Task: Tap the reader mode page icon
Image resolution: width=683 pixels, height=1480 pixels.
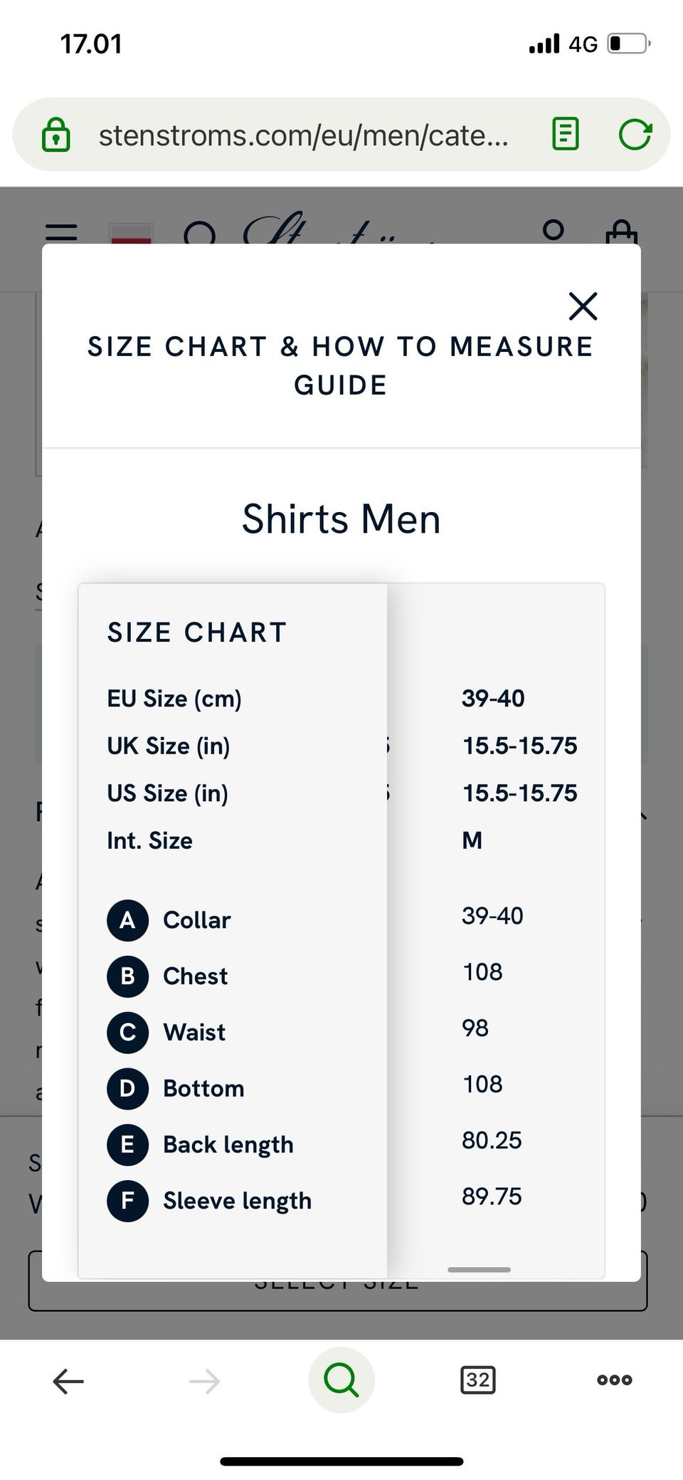Action: pyautogui.click(x=566, y=134)
